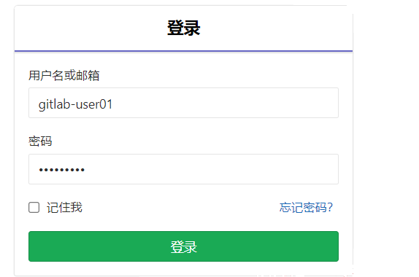Focus the 用户名或邮箱 input field

point(183,103)
